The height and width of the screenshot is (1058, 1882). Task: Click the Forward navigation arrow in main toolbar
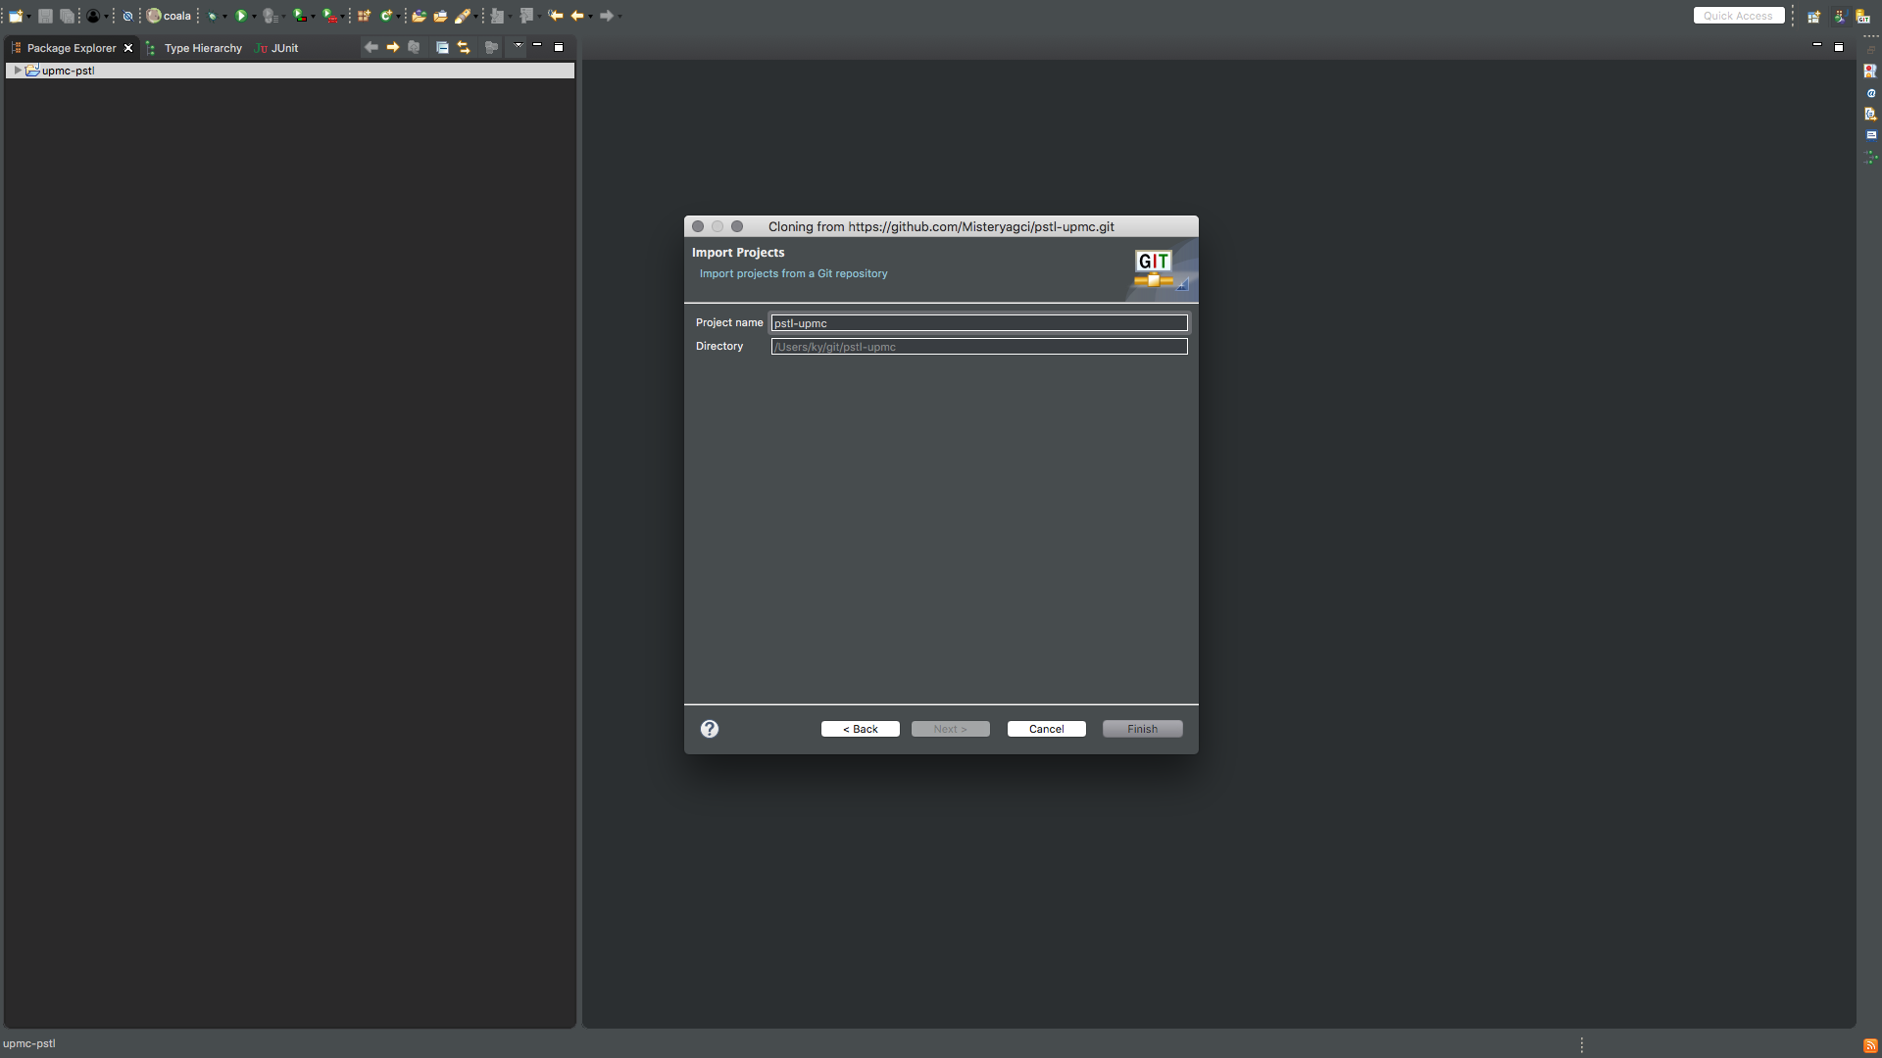point(607,16)
